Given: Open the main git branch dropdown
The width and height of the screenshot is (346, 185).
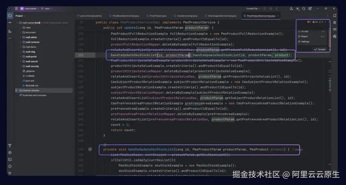Looking at the screenshot, I should [46, 9].
